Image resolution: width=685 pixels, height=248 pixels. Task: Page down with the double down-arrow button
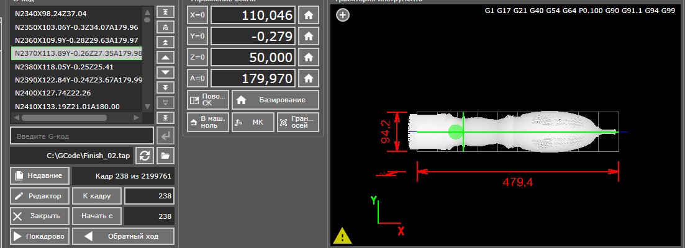tap(165, 87)
